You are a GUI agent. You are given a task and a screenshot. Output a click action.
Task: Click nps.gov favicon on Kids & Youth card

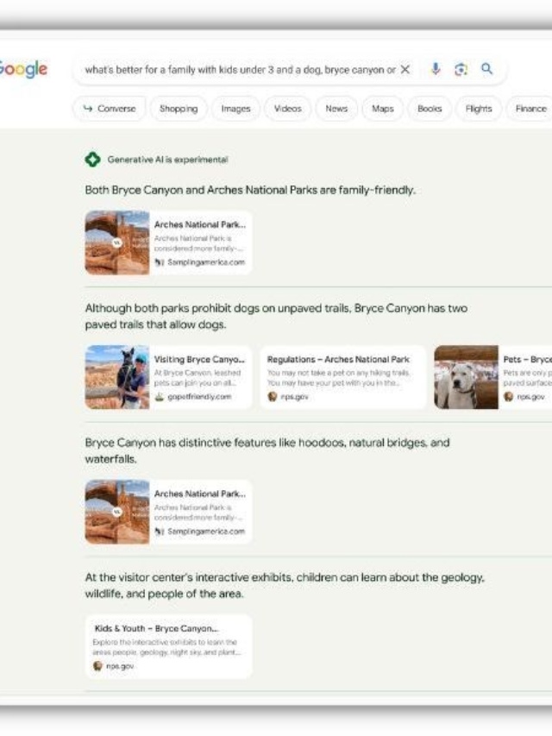click(97, 666)
